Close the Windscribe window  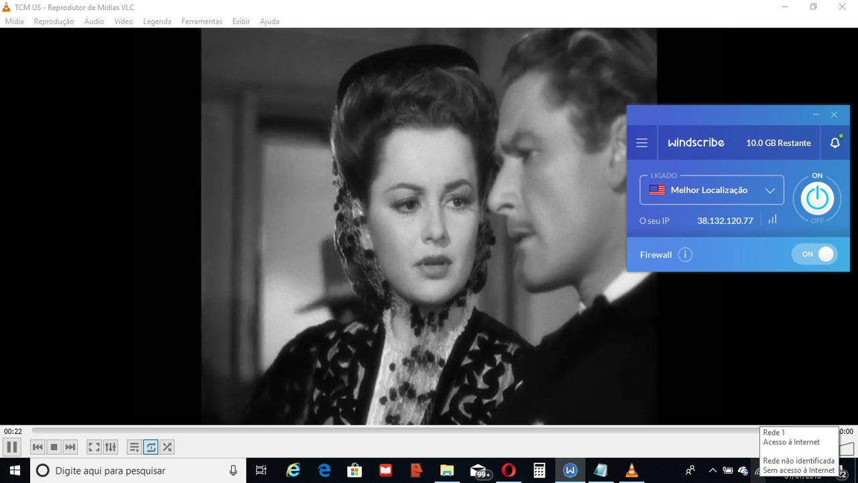834,115
